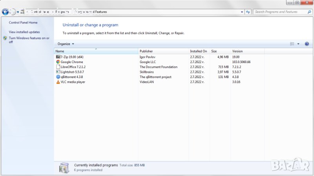314x176 pixels.
Task: Click the 7-Zip program icon
Action: tap(58, 57)
